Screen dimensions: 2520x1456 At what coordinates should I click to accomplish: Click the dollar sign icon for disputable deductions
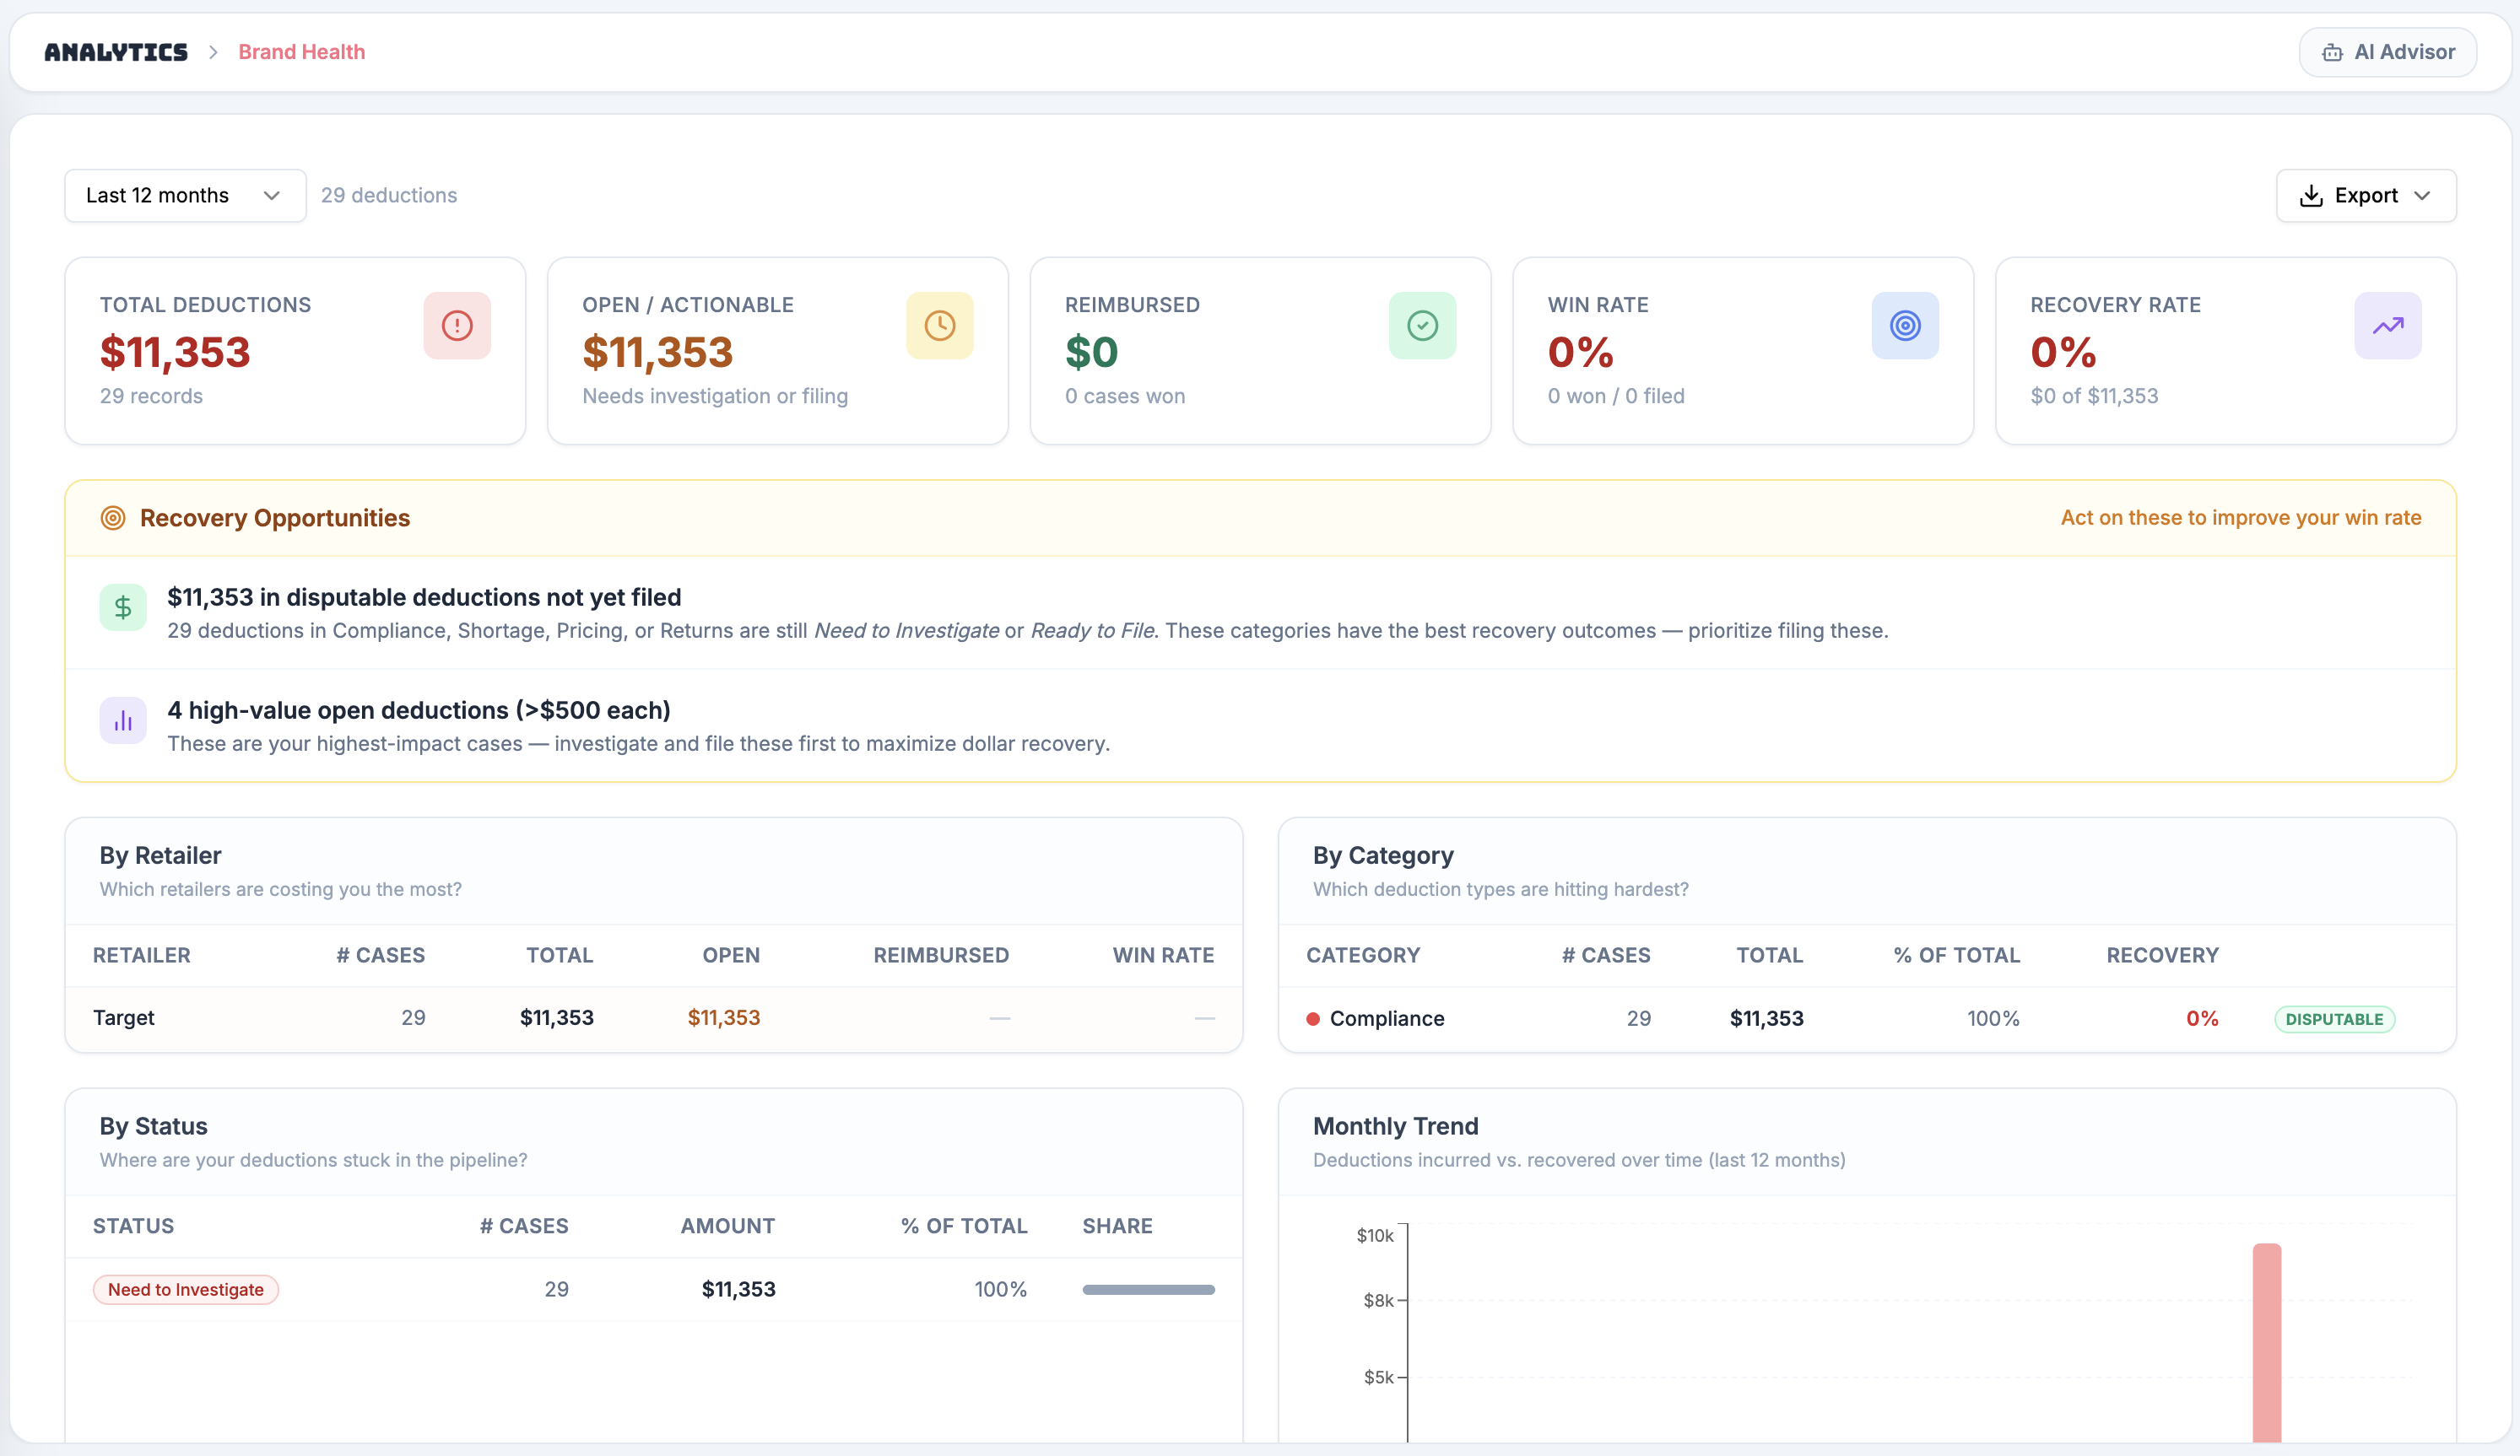123,607
